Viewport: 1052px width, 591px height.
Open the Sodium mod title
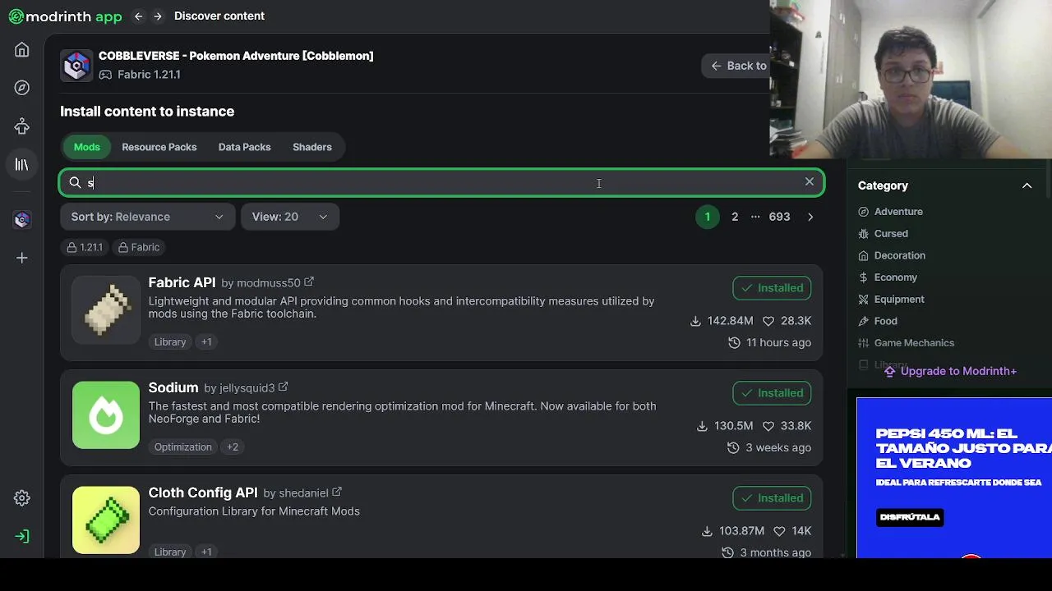point(173,387)
